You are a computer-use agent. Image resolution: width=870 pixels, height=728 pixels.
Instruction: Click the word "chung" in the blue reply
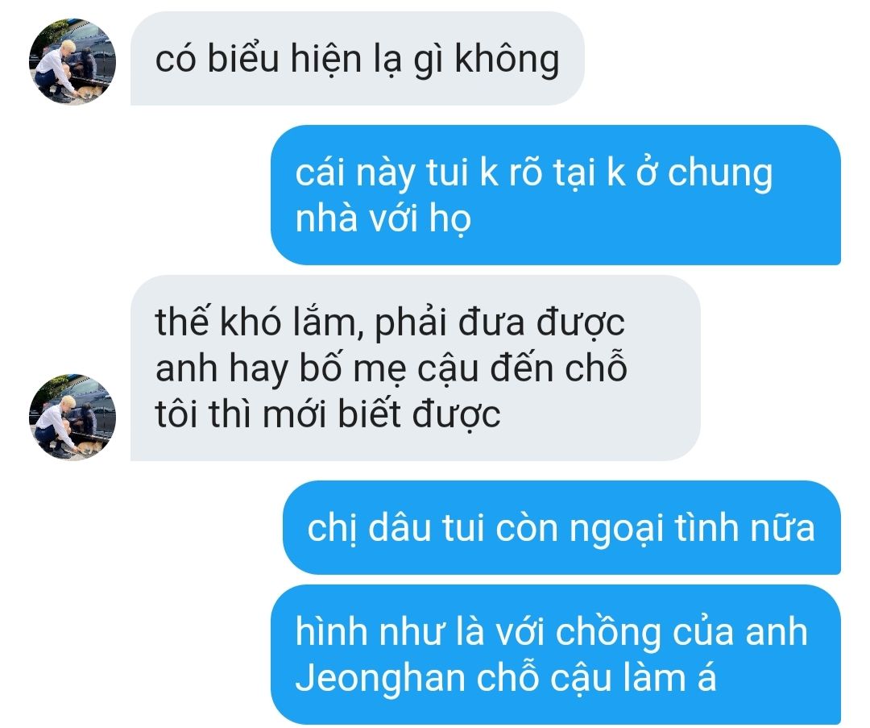click(719, 173)
